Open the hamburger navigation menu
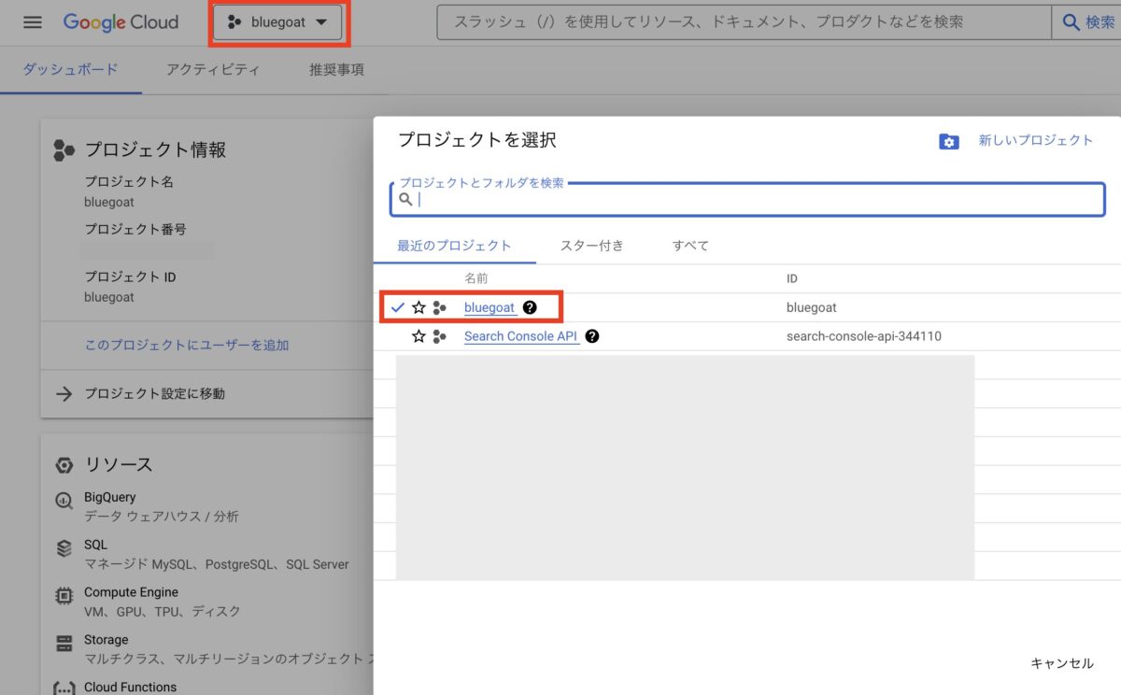 tap(33, 22)
